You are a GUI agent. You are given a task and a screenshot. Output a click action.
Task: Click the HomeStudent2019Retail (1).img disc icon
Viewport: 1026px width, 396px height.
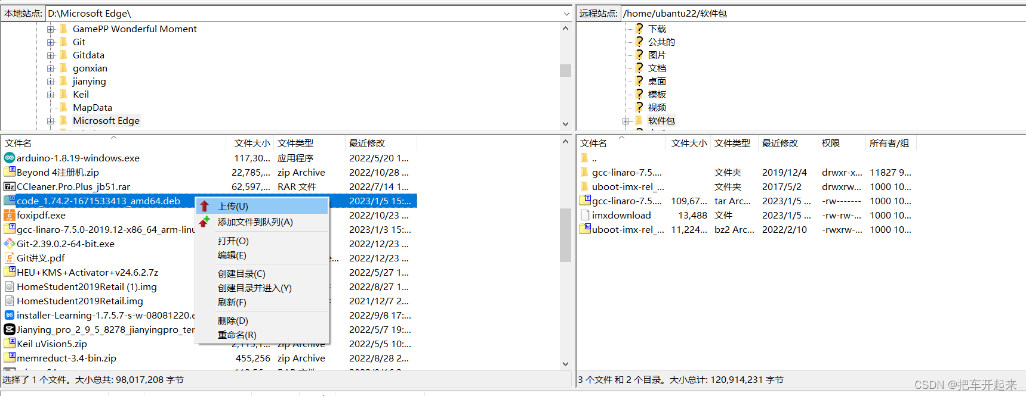(10, 286)
